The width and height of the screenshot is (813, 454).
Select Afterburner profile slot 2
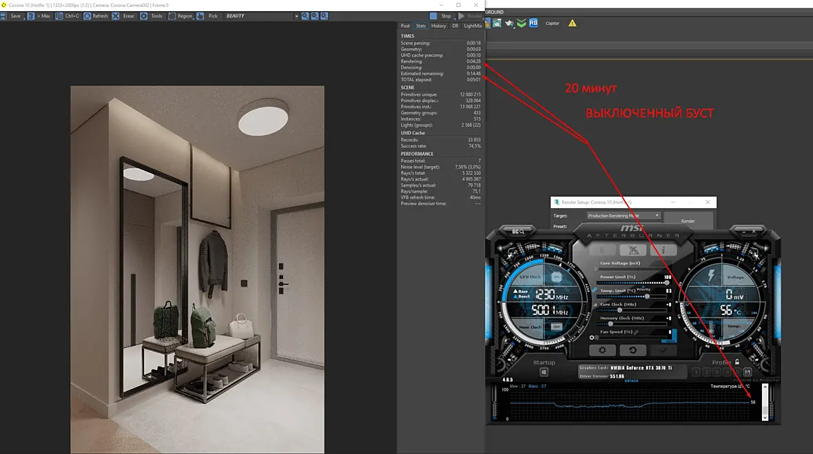[706, 372]
